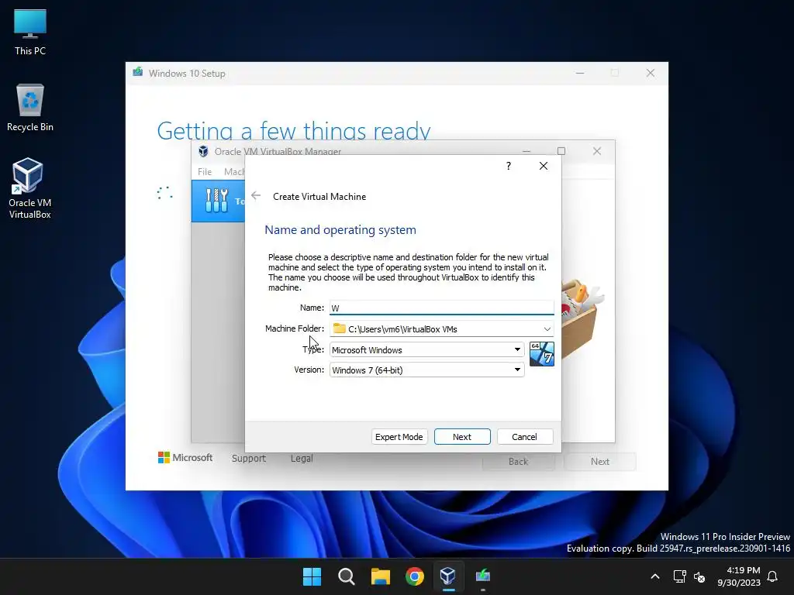Click the Expert Mode button
This screenshot has width=794, height=595.
399,437
